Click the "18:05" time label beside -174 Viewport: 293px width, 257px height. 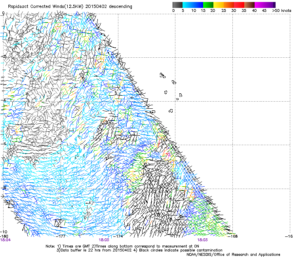pos(104,240)
